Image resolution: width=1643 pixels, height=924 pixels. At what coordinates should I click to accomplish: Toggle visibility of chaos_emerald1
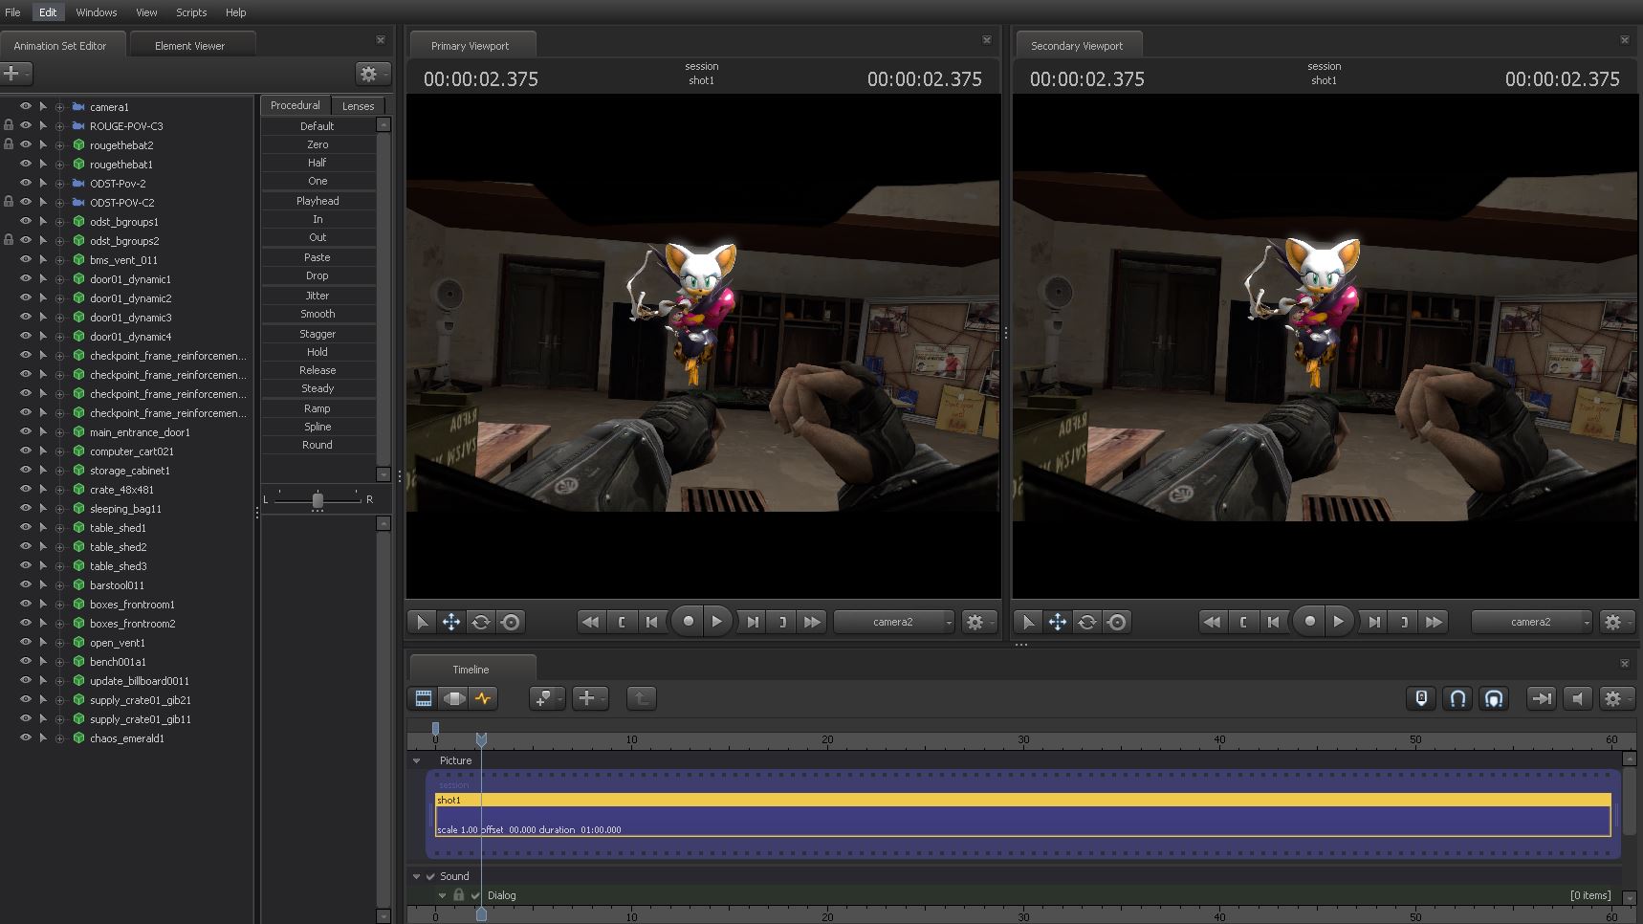[x=26, y=737]
